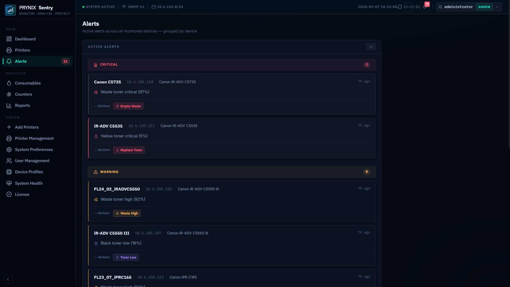Open the License page
This screenshot has height=287, width=510.
click(x=38, y=194)
